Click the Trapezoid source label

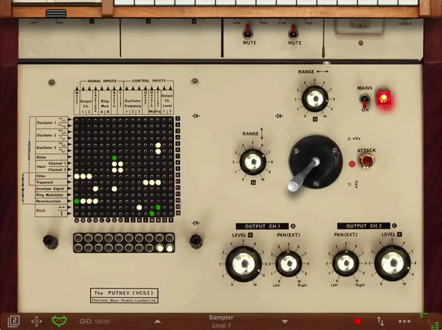[x=45, y=182]
